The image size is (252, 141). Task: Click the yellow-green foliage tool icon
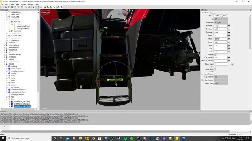(54, 7)
